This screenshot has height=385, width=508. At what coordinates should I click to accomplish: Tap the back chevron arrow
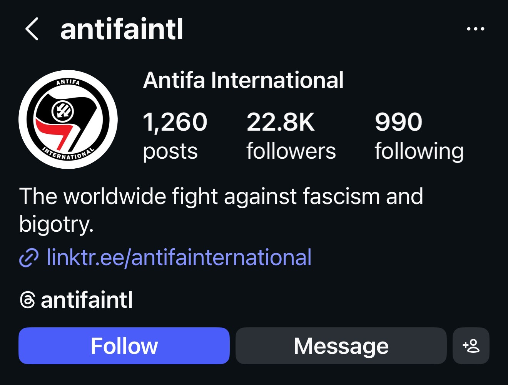[x=32, y=29]
